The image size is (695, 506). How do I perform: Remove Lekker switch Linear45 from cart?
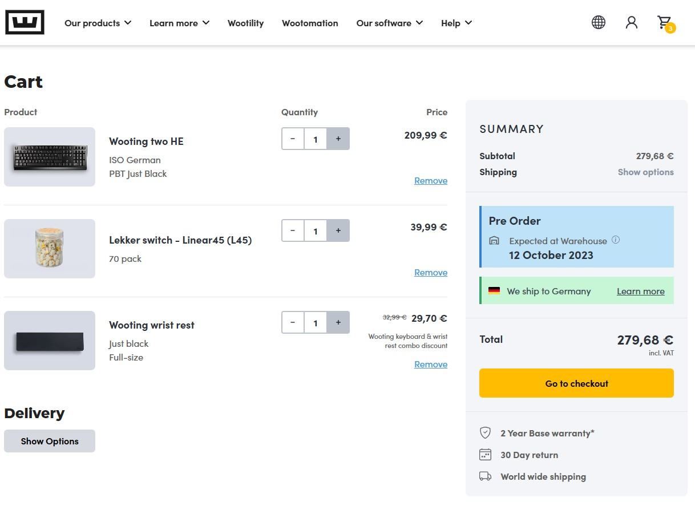(431, 272)
